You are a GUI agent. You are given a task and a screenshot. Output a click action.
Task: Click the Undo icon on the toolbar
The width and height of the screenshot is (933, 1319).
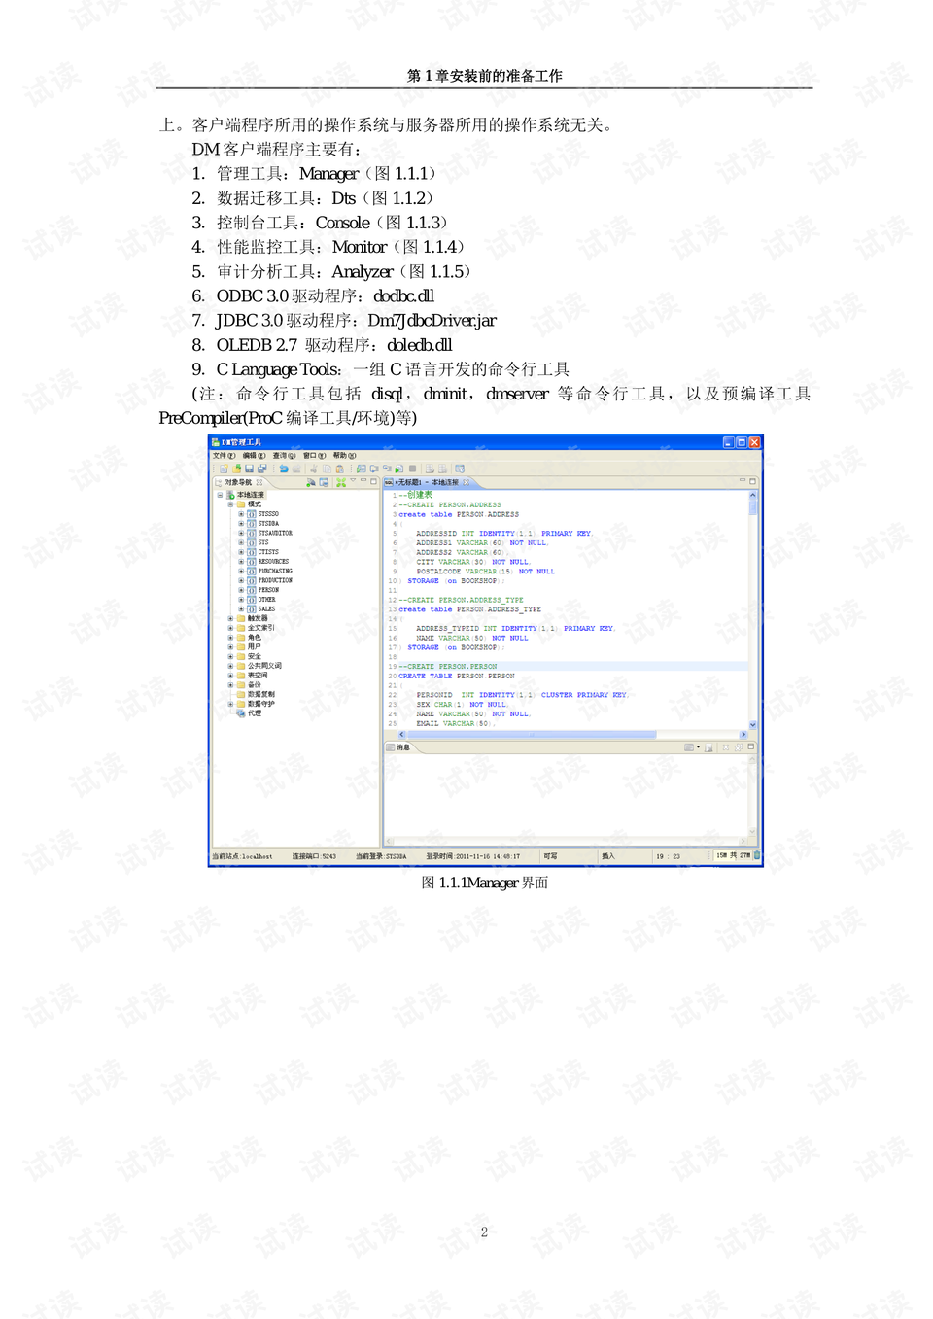point(282,468)
